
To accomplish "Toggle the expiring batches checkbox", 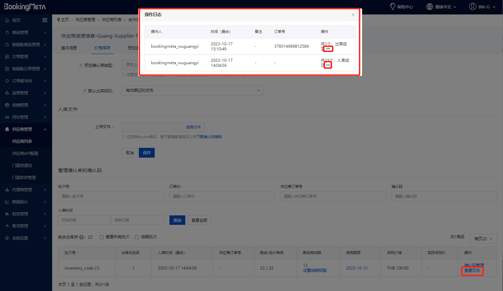I will tap(137, 237).
